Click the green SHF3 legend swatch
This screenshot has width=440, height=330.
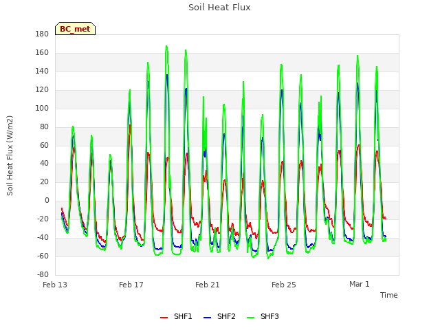coord(250,318)
